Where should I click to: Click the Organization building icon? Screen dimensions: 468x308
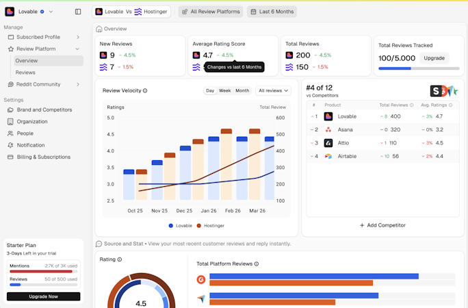click(x=10, y=121)
